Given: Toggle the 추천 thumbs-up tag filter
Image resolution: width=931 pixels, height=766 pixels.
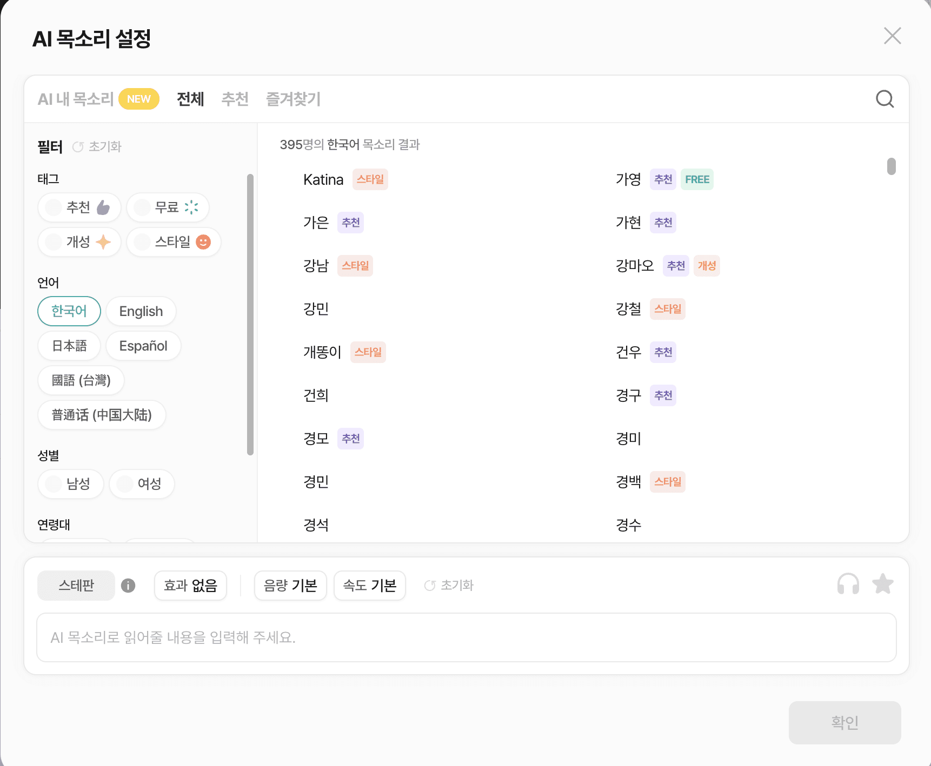Looking at the screenshot, I should [79, 207].
